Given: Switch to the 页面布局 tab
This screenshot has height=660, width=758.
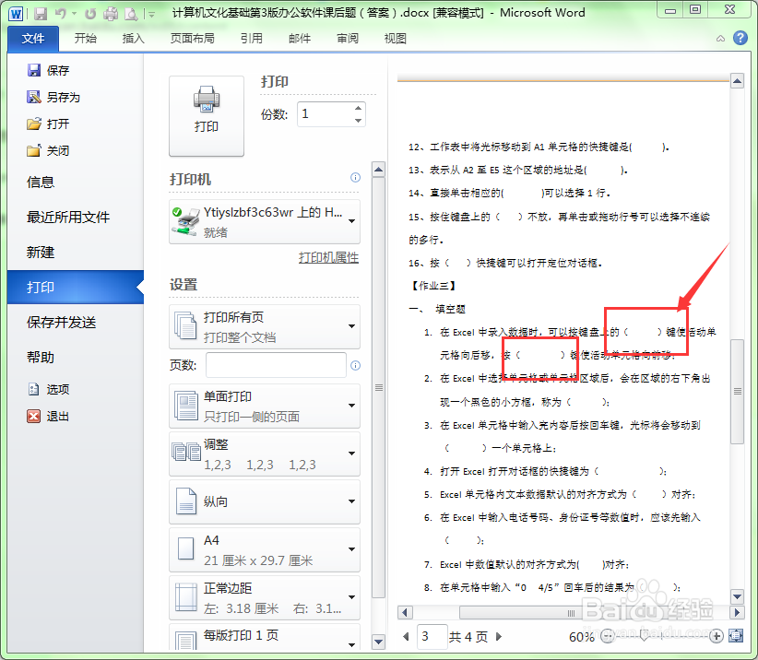Looking at the screenshot, I should [193, 38].
